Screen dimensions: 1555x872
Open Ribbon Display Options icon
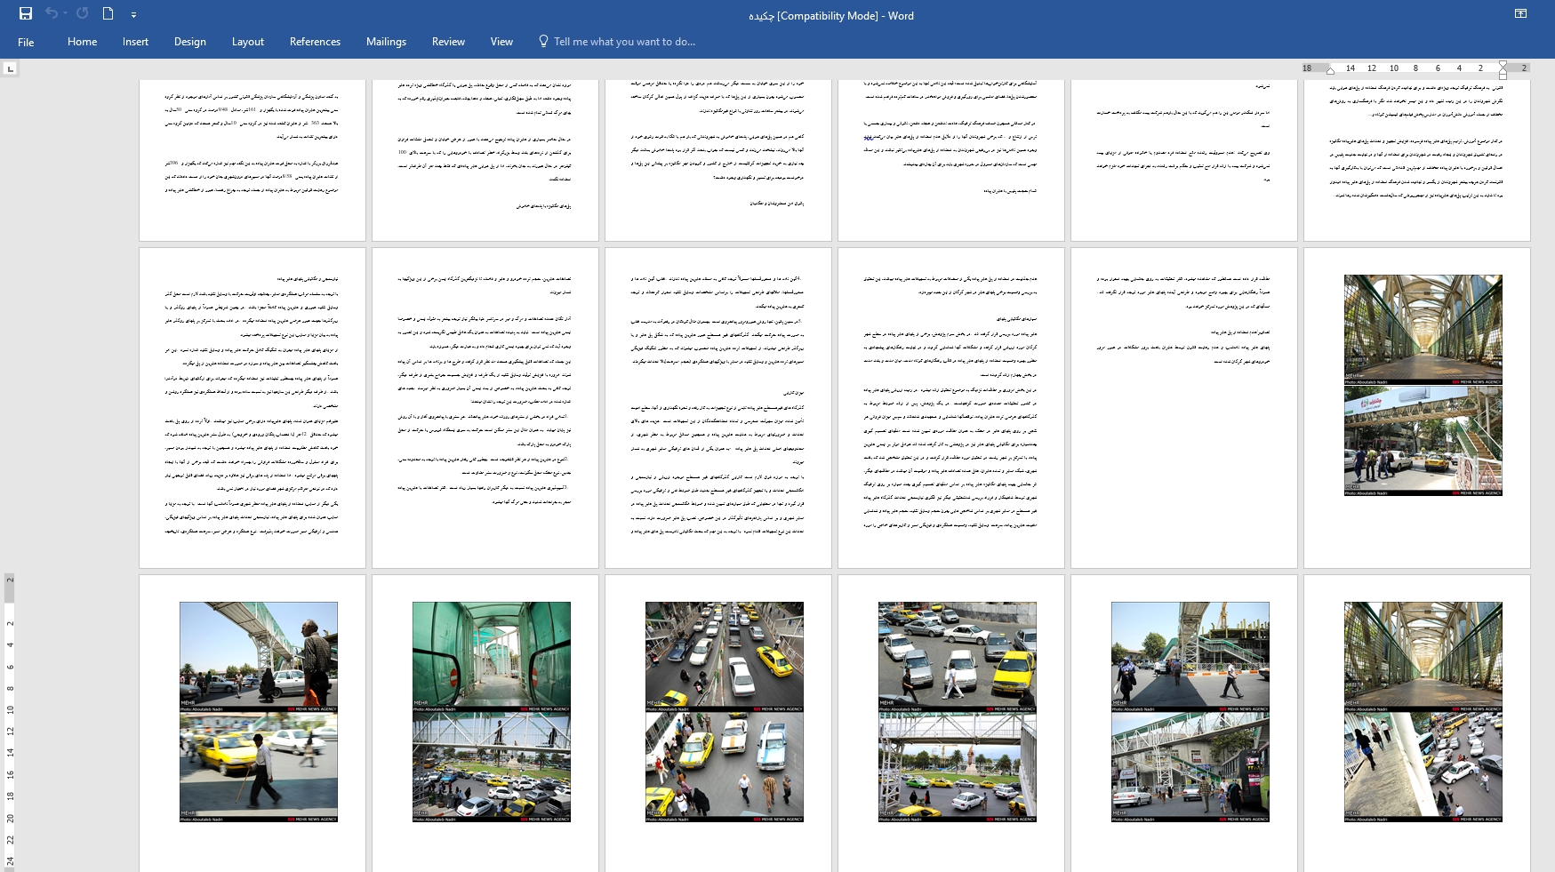tap(1519, 13)
